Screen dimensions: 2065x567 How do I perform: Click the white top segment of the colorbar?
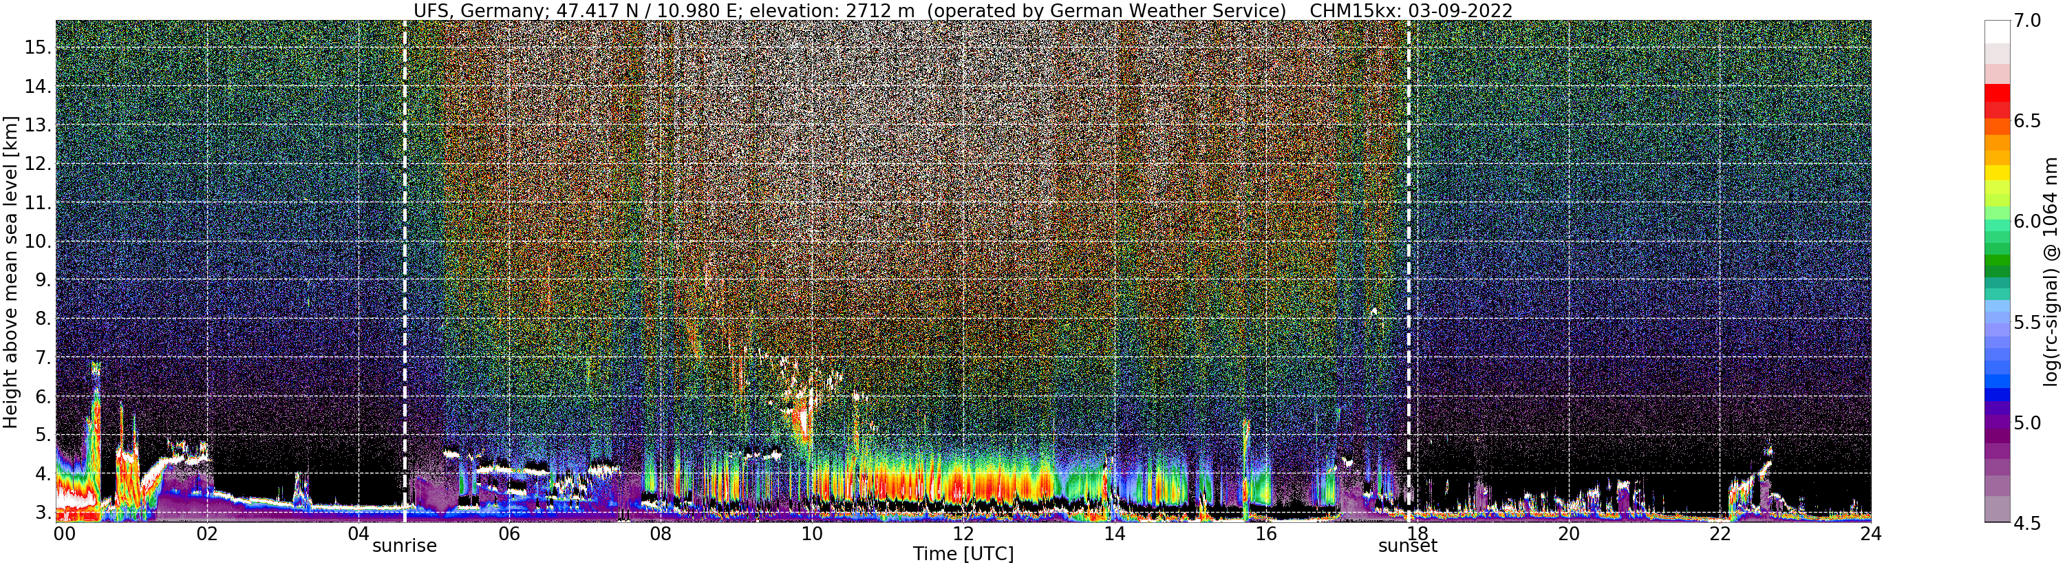[1997, 31]
